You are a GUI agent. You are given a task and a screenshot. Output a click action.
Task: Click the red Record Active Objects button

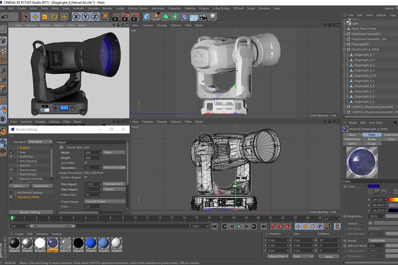coord(274,227)
